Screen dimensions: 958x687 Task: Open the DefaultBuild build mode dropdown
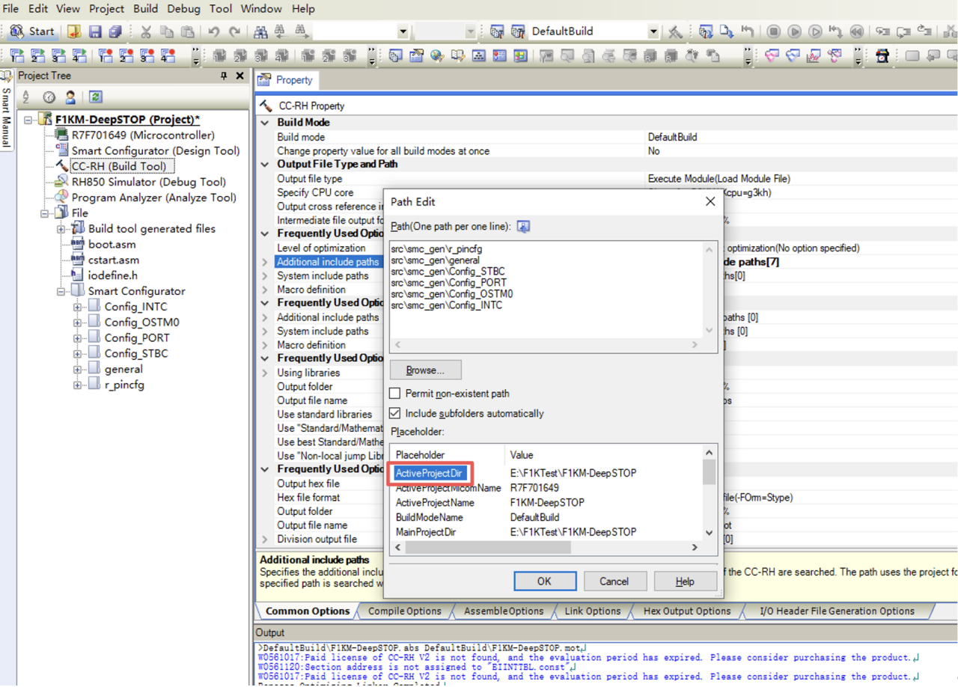653,31
